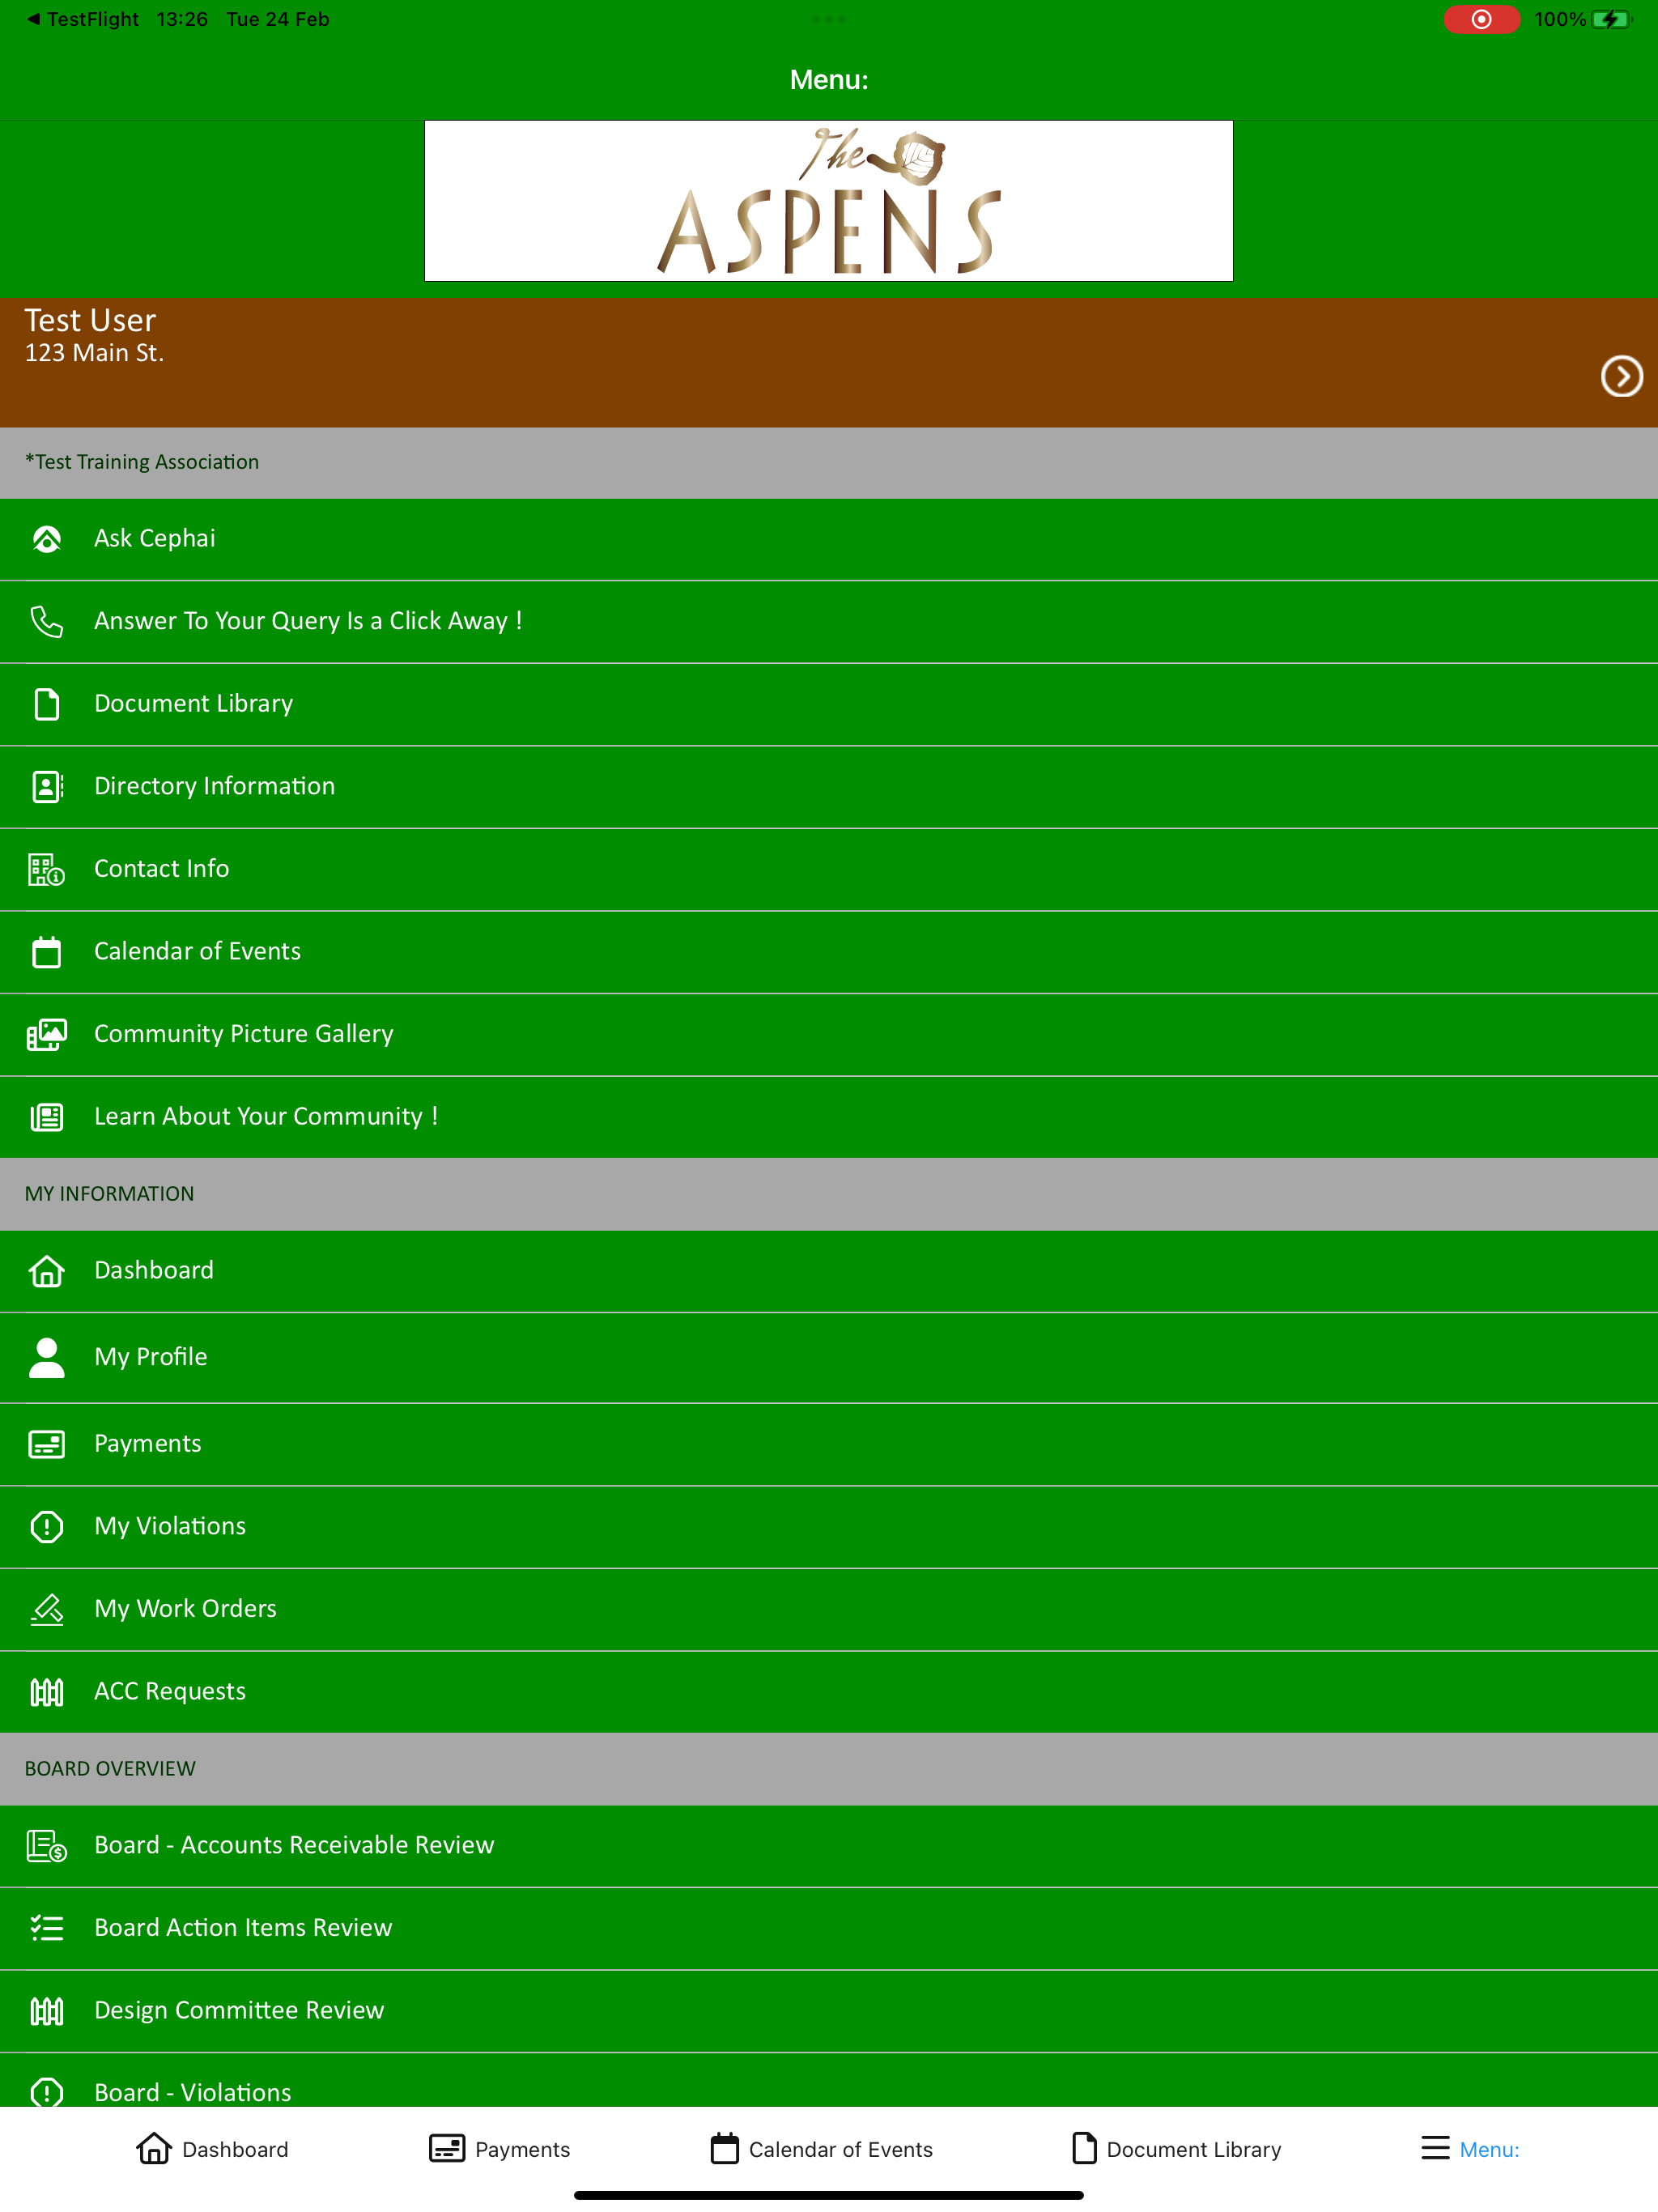This screenshot has height=2212, width=1658.
Task: Open Community Picture Gallery
Action: 829,1034
